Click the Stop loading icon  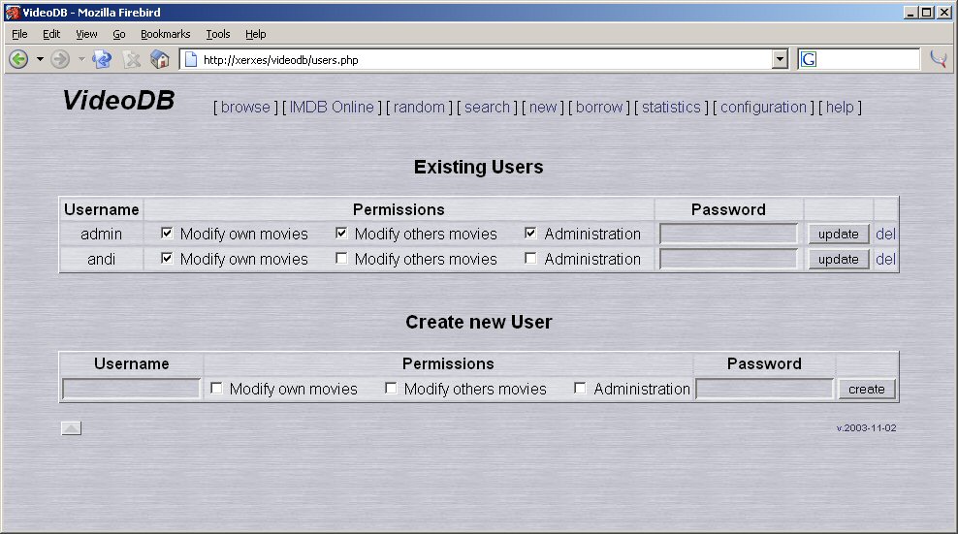[x=131, y=59]
